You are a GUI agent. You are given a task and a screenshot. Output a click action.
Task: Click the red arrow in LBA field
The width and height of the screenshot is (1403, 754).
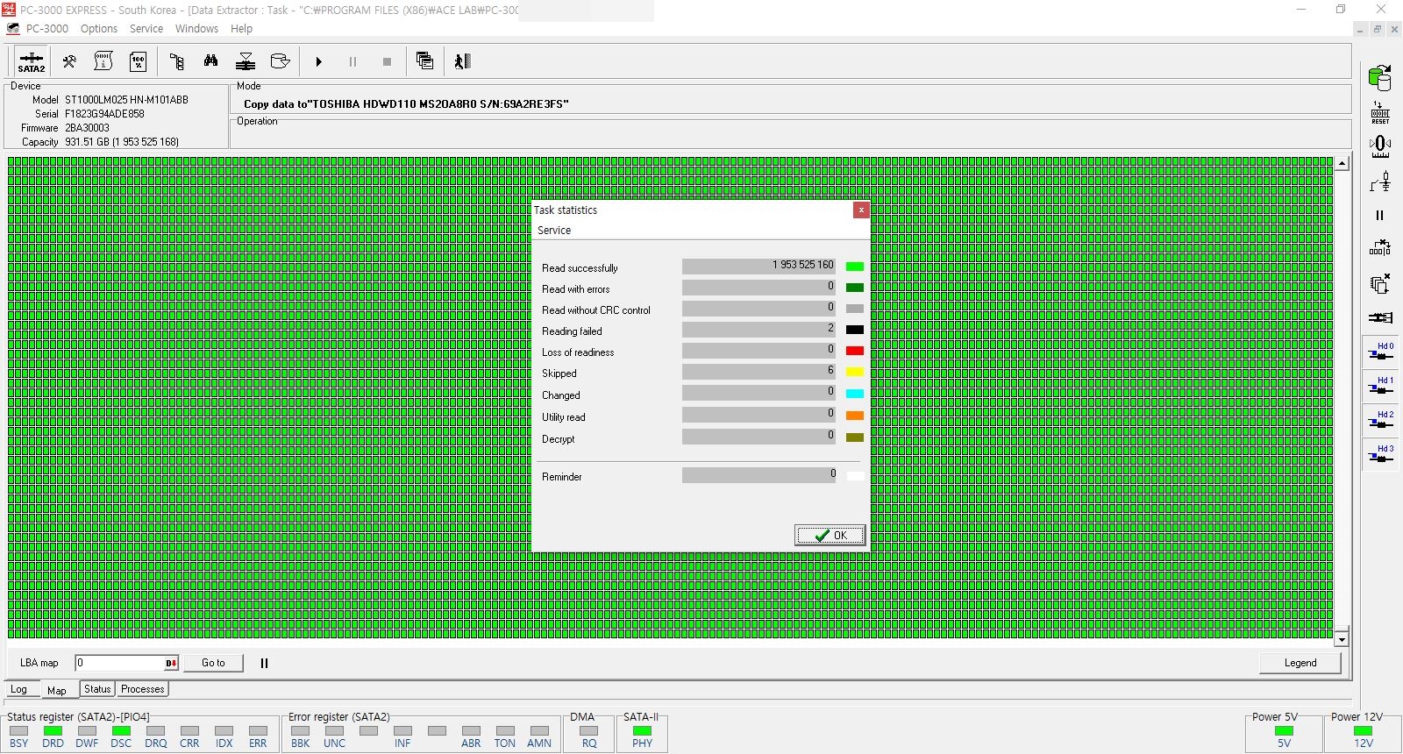(172, 663)
